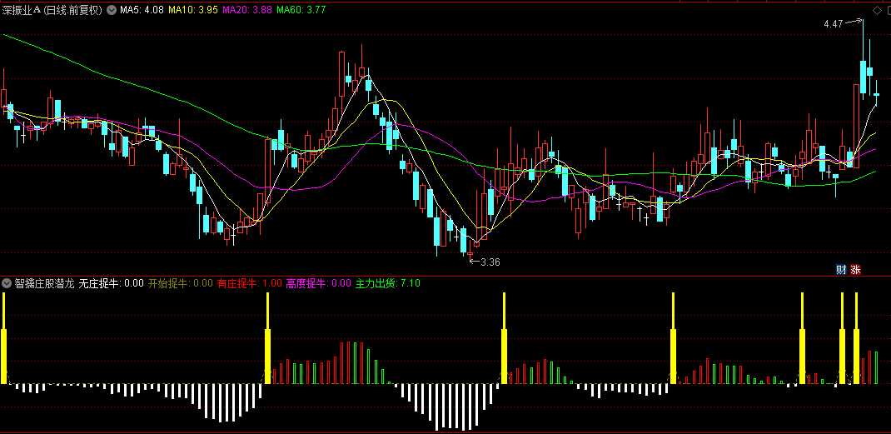Image resolution: width=891 pixels, height=434 pixels.
Task: Open the dropdown next to 深振业A title
Action: click(112, 10)
